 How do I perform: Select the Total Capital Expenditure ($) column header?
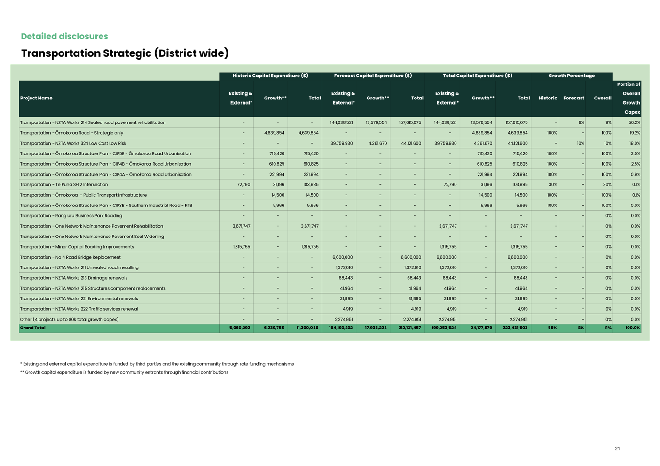(x=477, y=75)
